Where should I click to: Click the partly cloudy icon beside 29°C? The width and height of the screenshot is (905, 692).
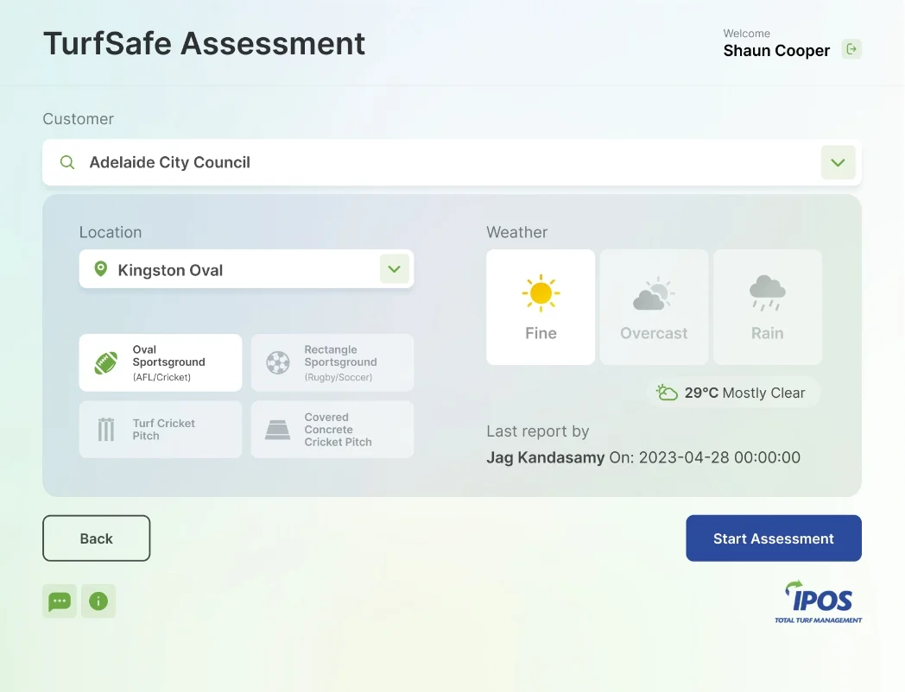tap(667, 393)
